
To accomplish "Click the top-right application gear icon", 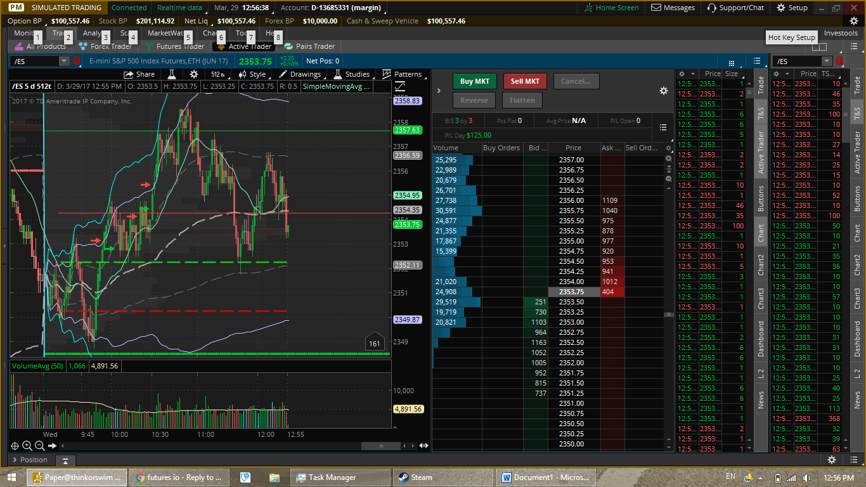I will click(853, 21).
